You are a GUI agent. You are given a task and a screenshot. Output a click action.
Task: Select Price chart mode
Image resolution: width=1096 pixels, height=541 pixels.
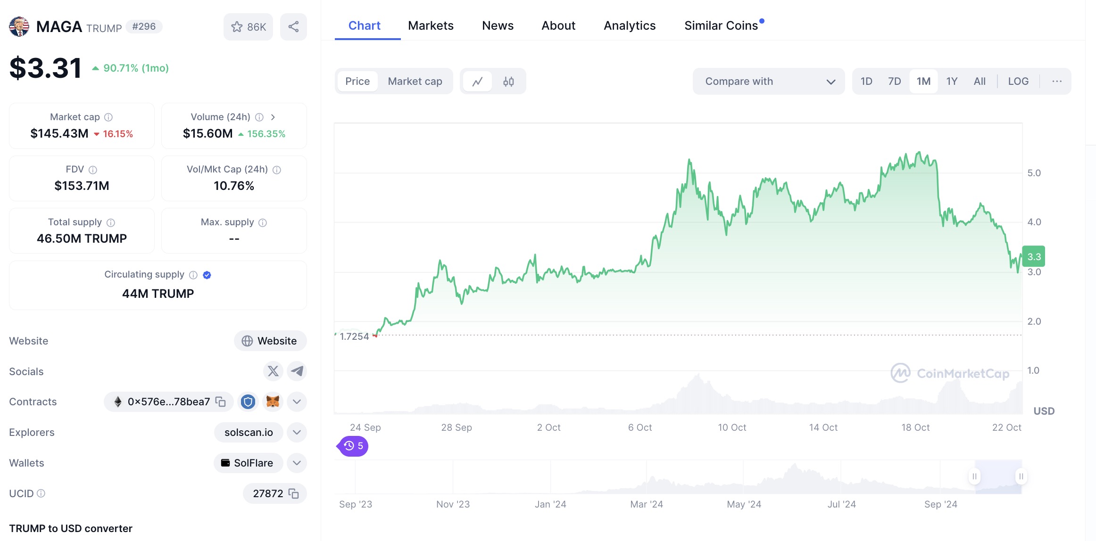click(x=357, y=82)
